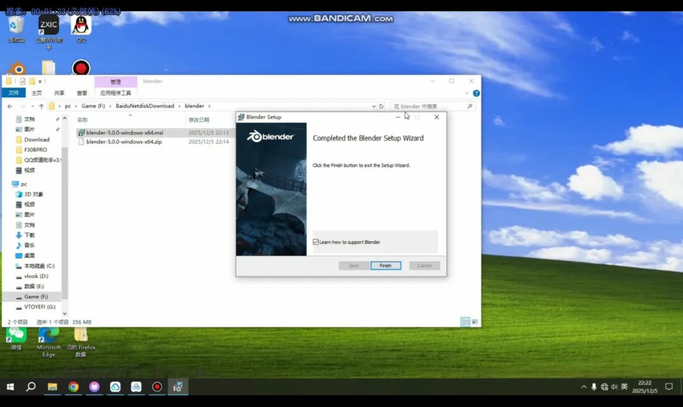Switch to the 主页 ribbon tab
Screen dimensions: 683x407
pos(37,93)
